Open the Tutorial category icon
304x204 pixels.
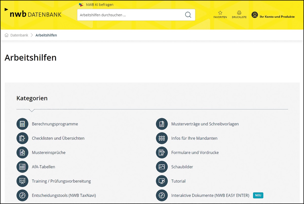coord(162,181)
